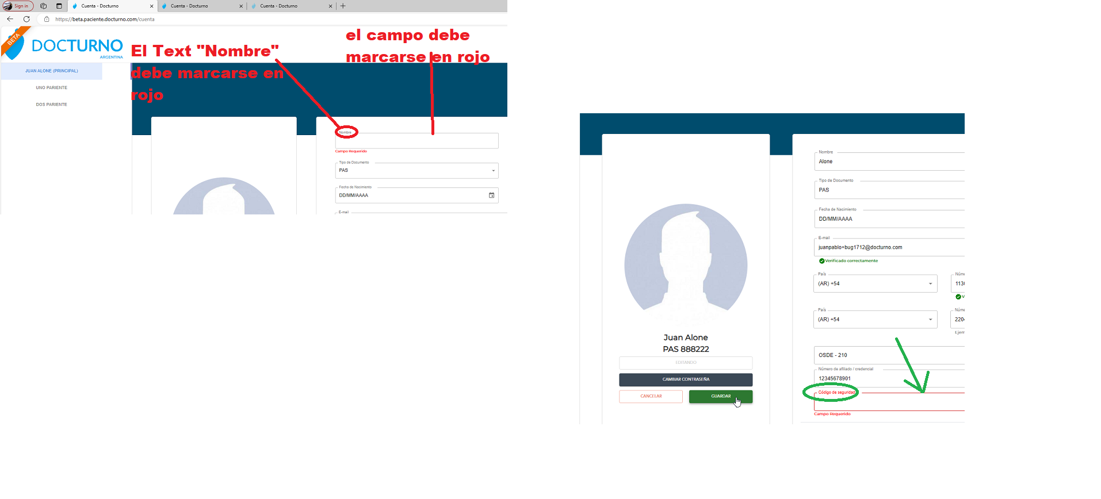
Task: Reload the page with refresh icon
Action: coord(26,19)
